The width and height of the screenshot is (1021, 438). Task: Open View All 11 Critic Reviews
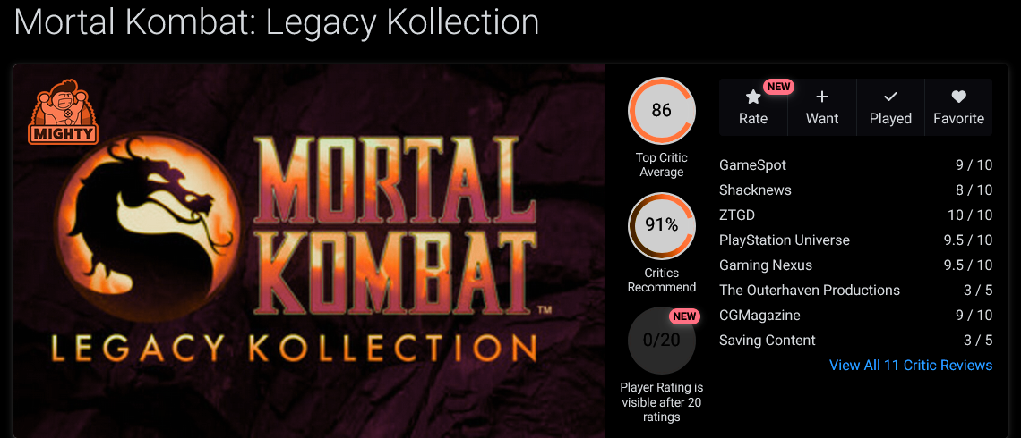910,366
